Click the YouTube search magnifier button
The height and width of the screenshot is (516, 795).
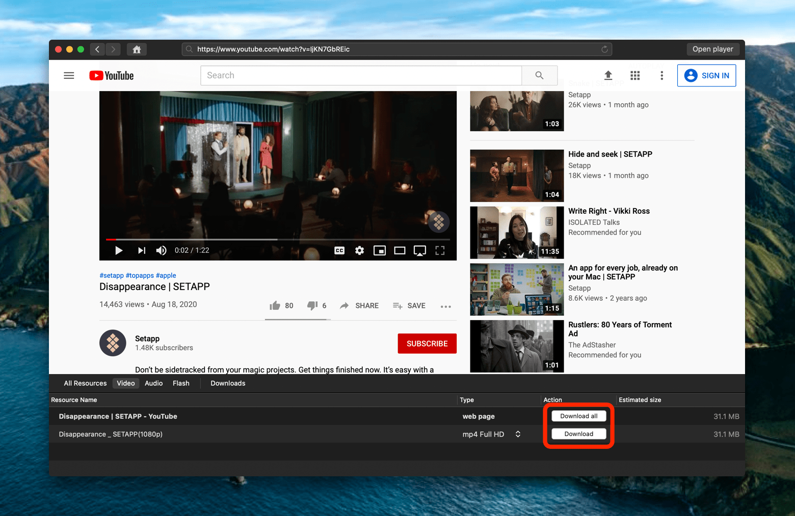tap(539, 75)
